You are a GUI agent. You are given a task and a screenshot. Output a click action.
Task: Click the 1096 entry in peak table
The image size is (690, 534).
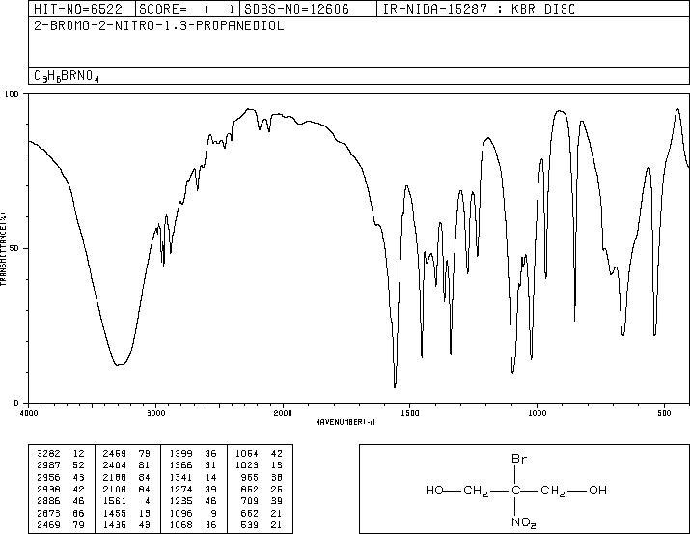pos(180,514)
